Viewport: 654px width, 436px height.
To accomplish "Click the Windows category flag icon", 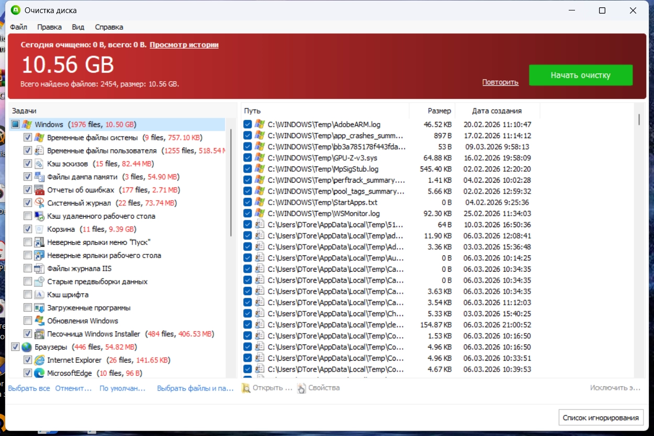I will click(x=27, y=125).
